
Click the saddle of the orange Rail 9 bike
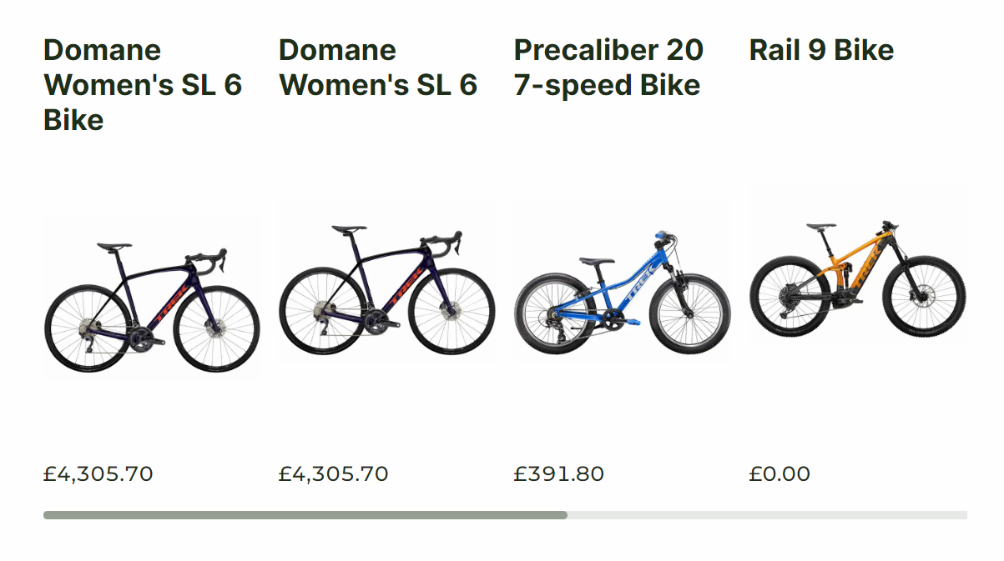820,225
